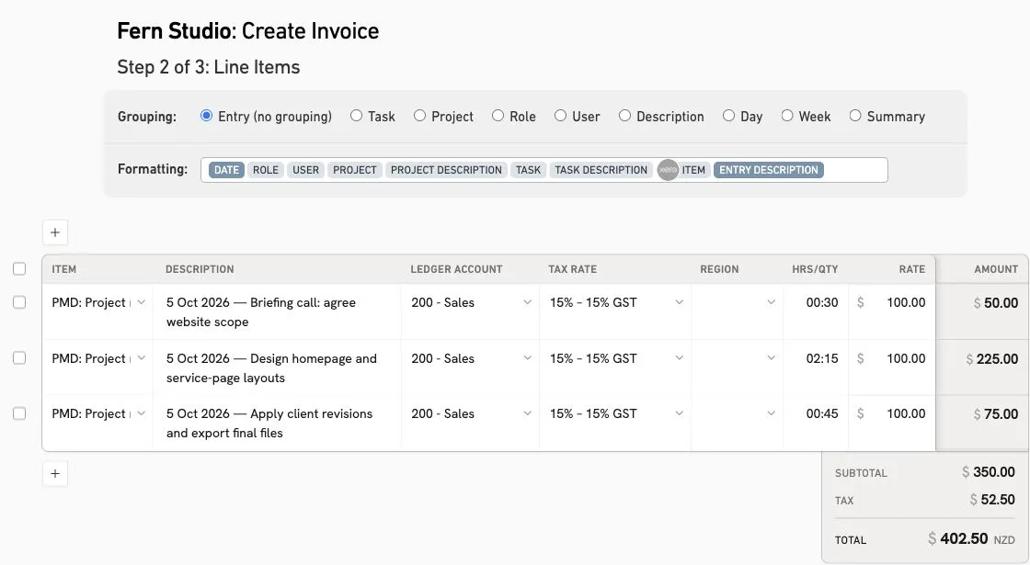Click the $75.00 amount
1030x565 pixels.
(996, 414)
